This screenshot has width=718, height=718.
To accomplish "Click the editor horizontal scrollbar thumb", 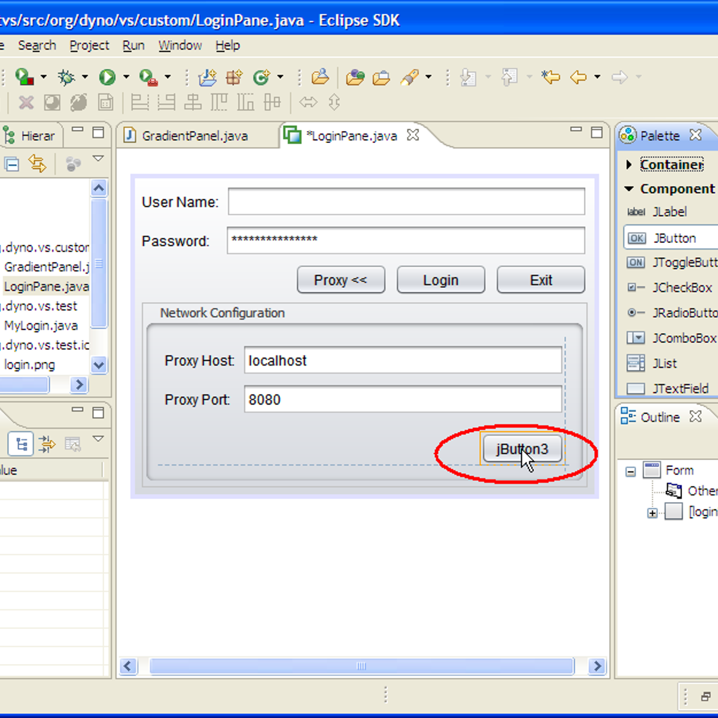I will click(x=361, y=666).
